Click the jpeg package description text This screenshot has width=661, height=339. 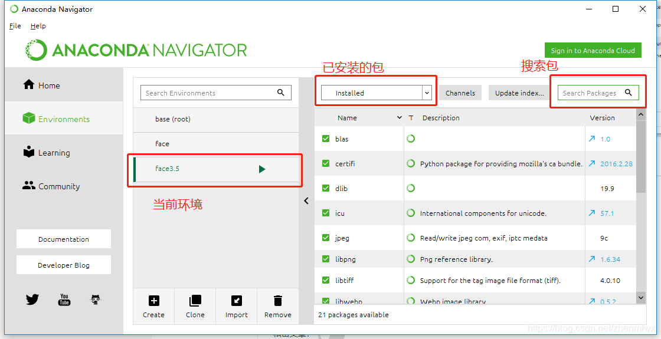[483, 238]
